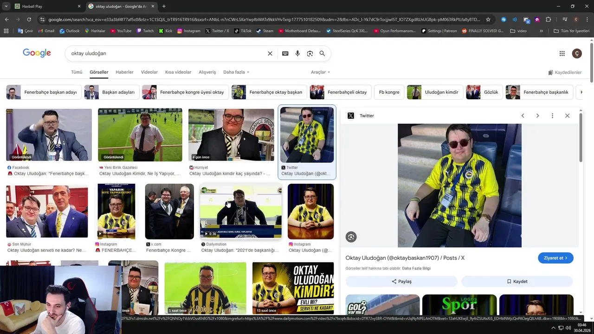Image resolution: width=594 pixels, height=334 pixels.
Task: Open Google account avatar menu
Action: 577,53
